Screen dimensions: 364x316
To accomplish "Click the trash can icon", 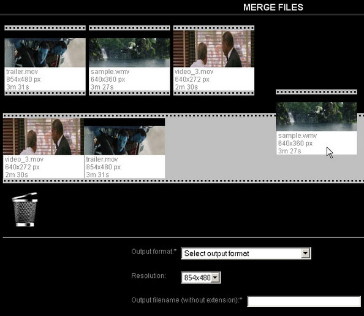I will coord(25,209).
